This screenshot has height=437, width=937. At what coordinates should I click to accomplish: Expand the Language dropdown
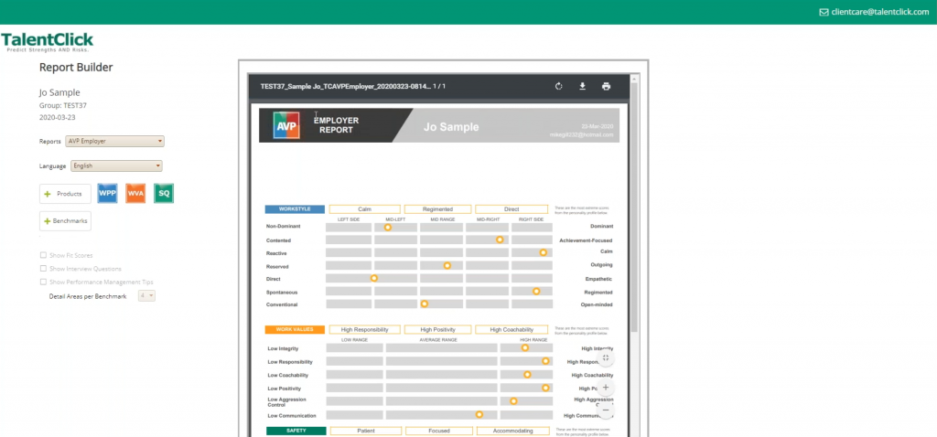point(115,166)
